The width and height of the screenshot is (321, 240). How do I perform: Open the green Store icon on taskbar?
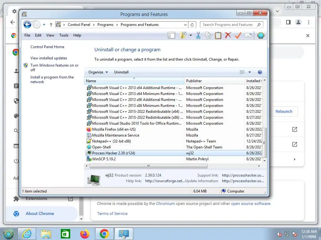66,234
